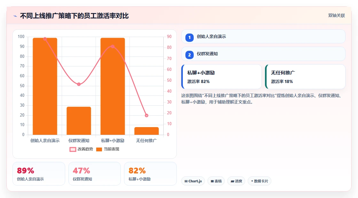Click the lightning icon beside the chart title
Viewport: 358px width, 198px height.
click(15, 16)
